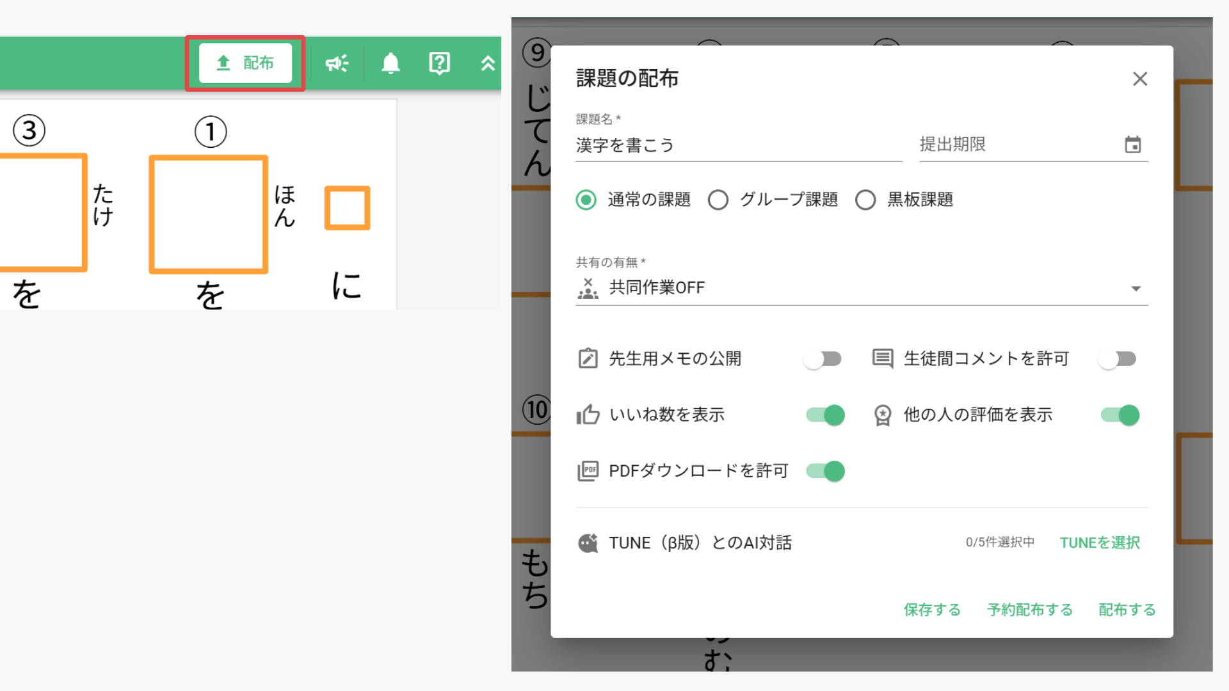The image size is (1229, 691).
Task: Select the 黒板課題 radio option
Action: point(865,200)
